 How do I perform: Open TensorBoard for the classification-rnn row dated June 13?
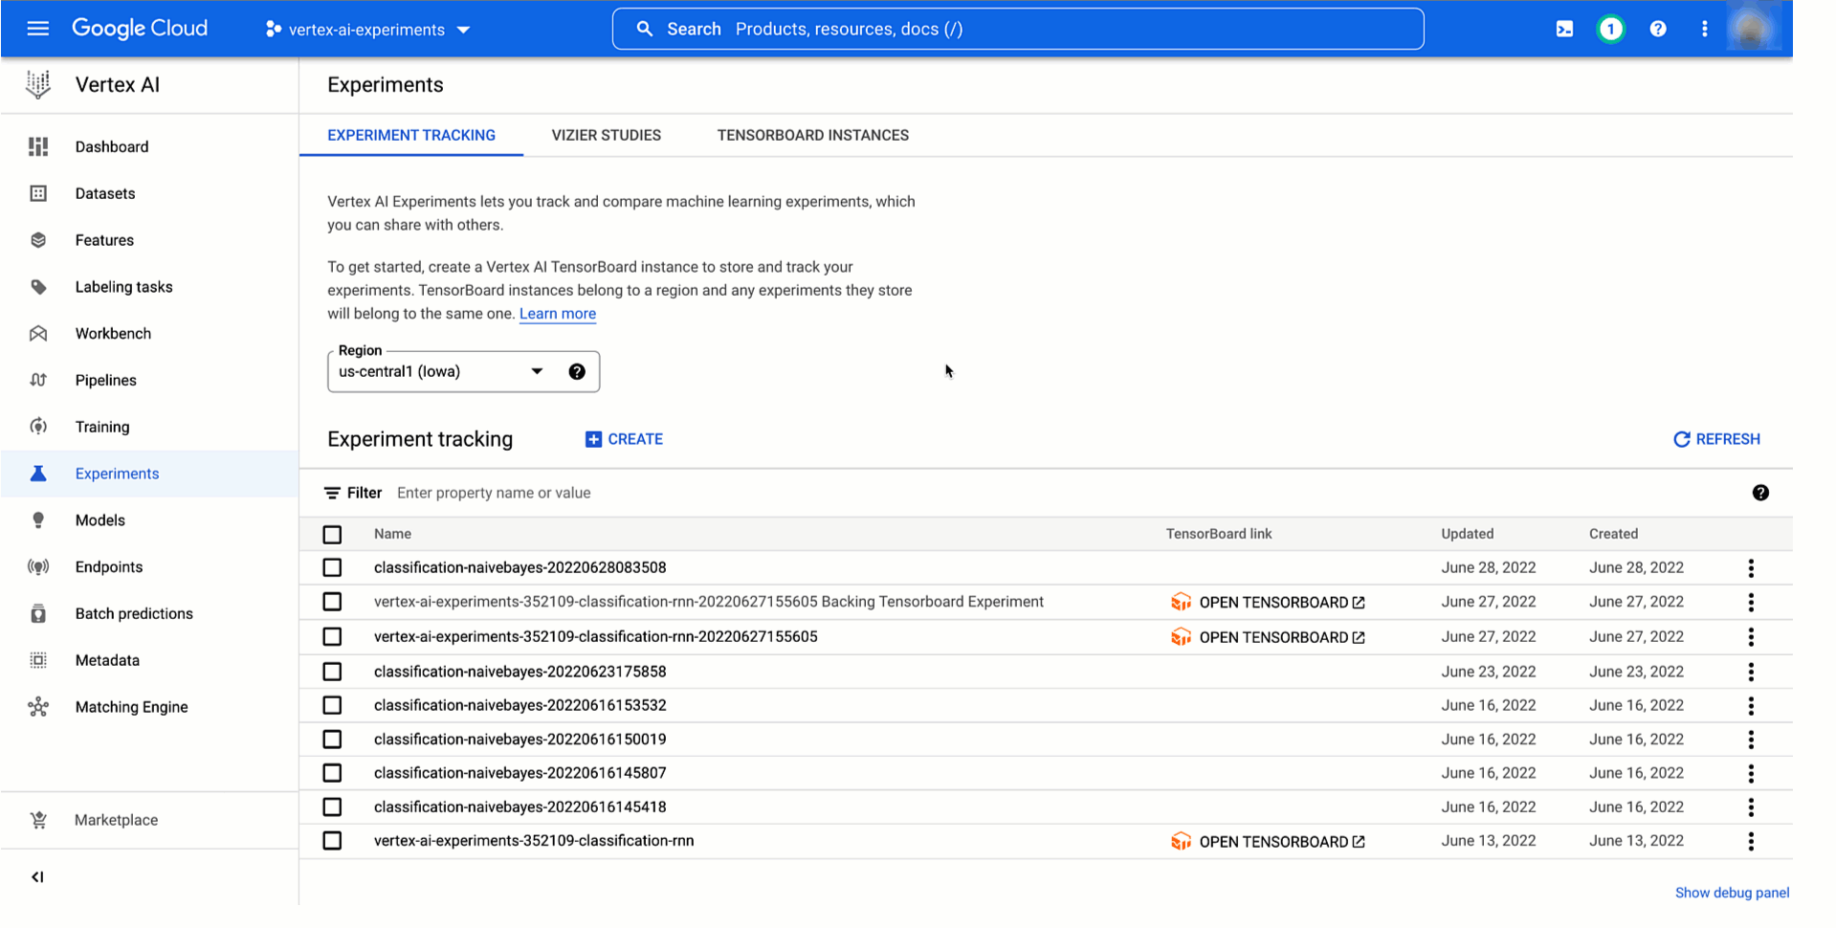tap(1268, 842)
